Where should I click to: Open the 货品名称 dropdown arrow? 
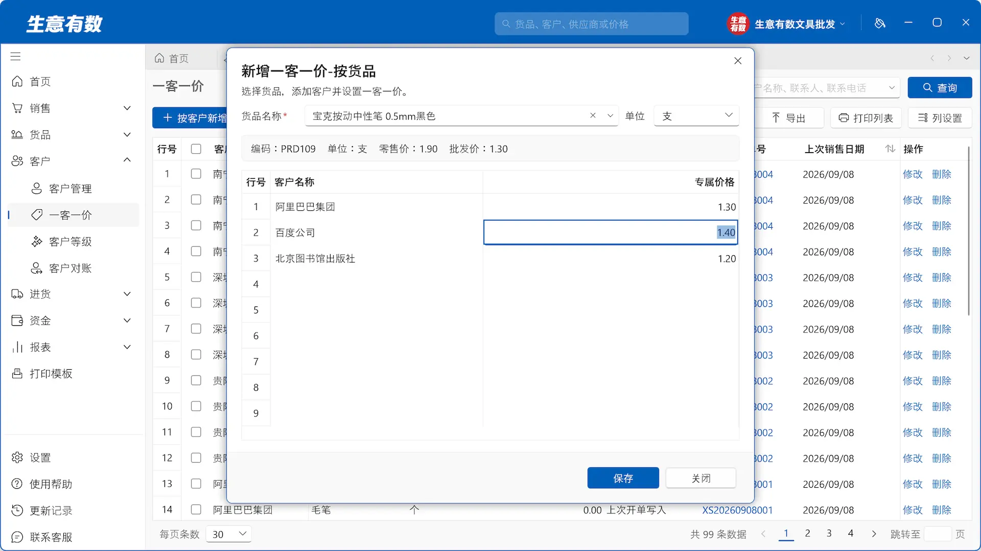tap(610, 116)
